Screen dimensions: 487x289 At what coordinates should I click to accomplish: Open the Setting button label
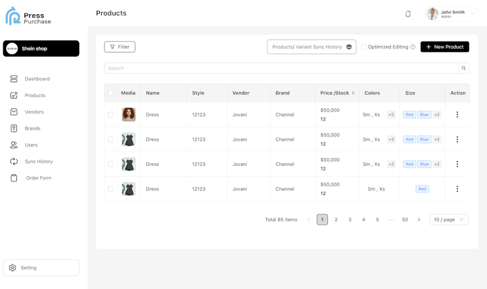click(29, 268)
